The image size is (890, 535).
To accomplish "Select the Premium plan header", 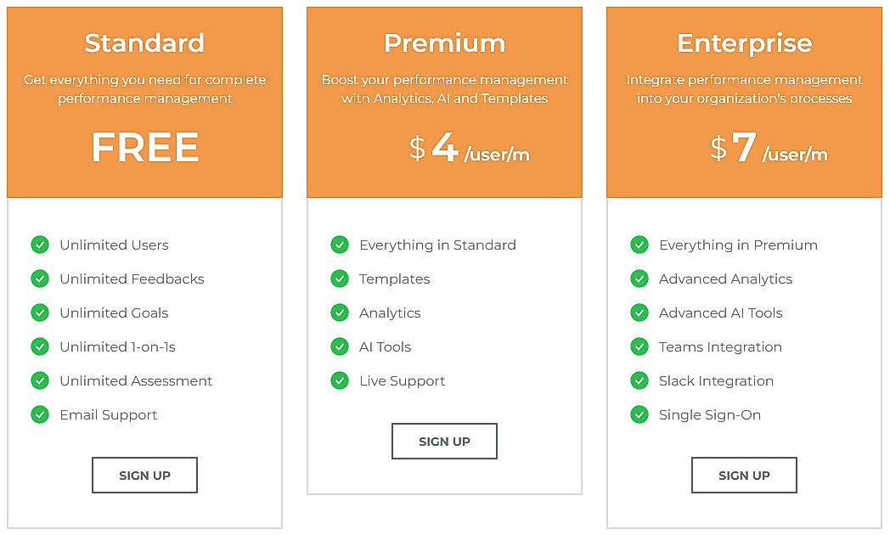I will 444,42.
